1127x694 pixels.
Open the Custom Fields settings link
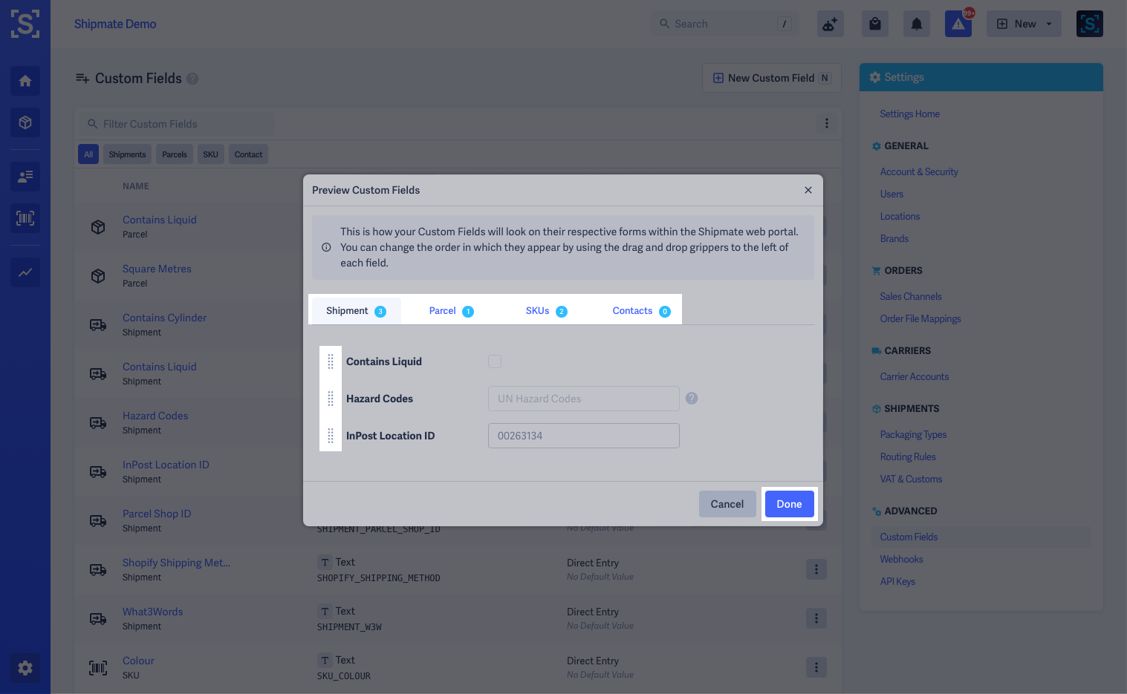[x=909, y=537]
